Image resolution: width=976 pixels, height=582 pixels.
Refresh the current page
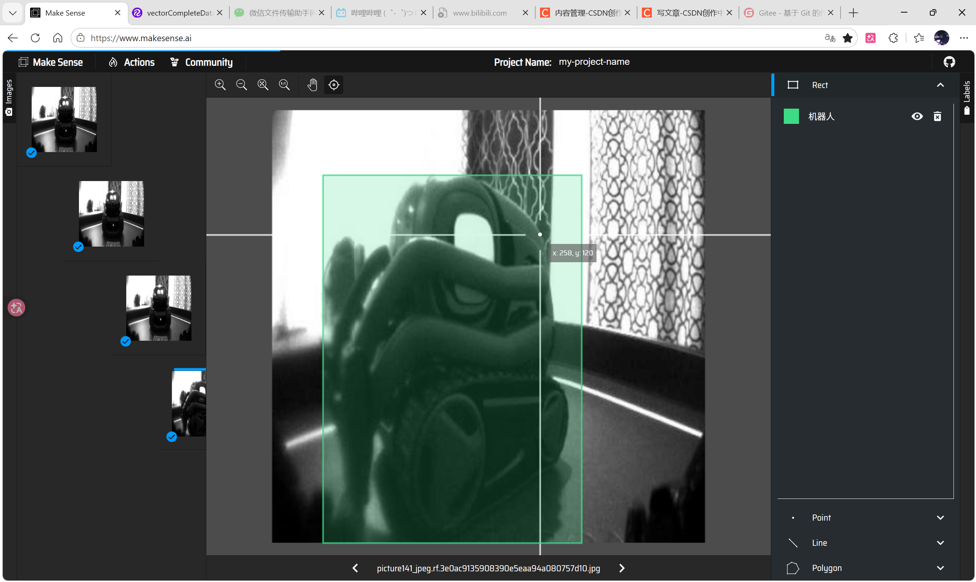(x=35, y=38)
